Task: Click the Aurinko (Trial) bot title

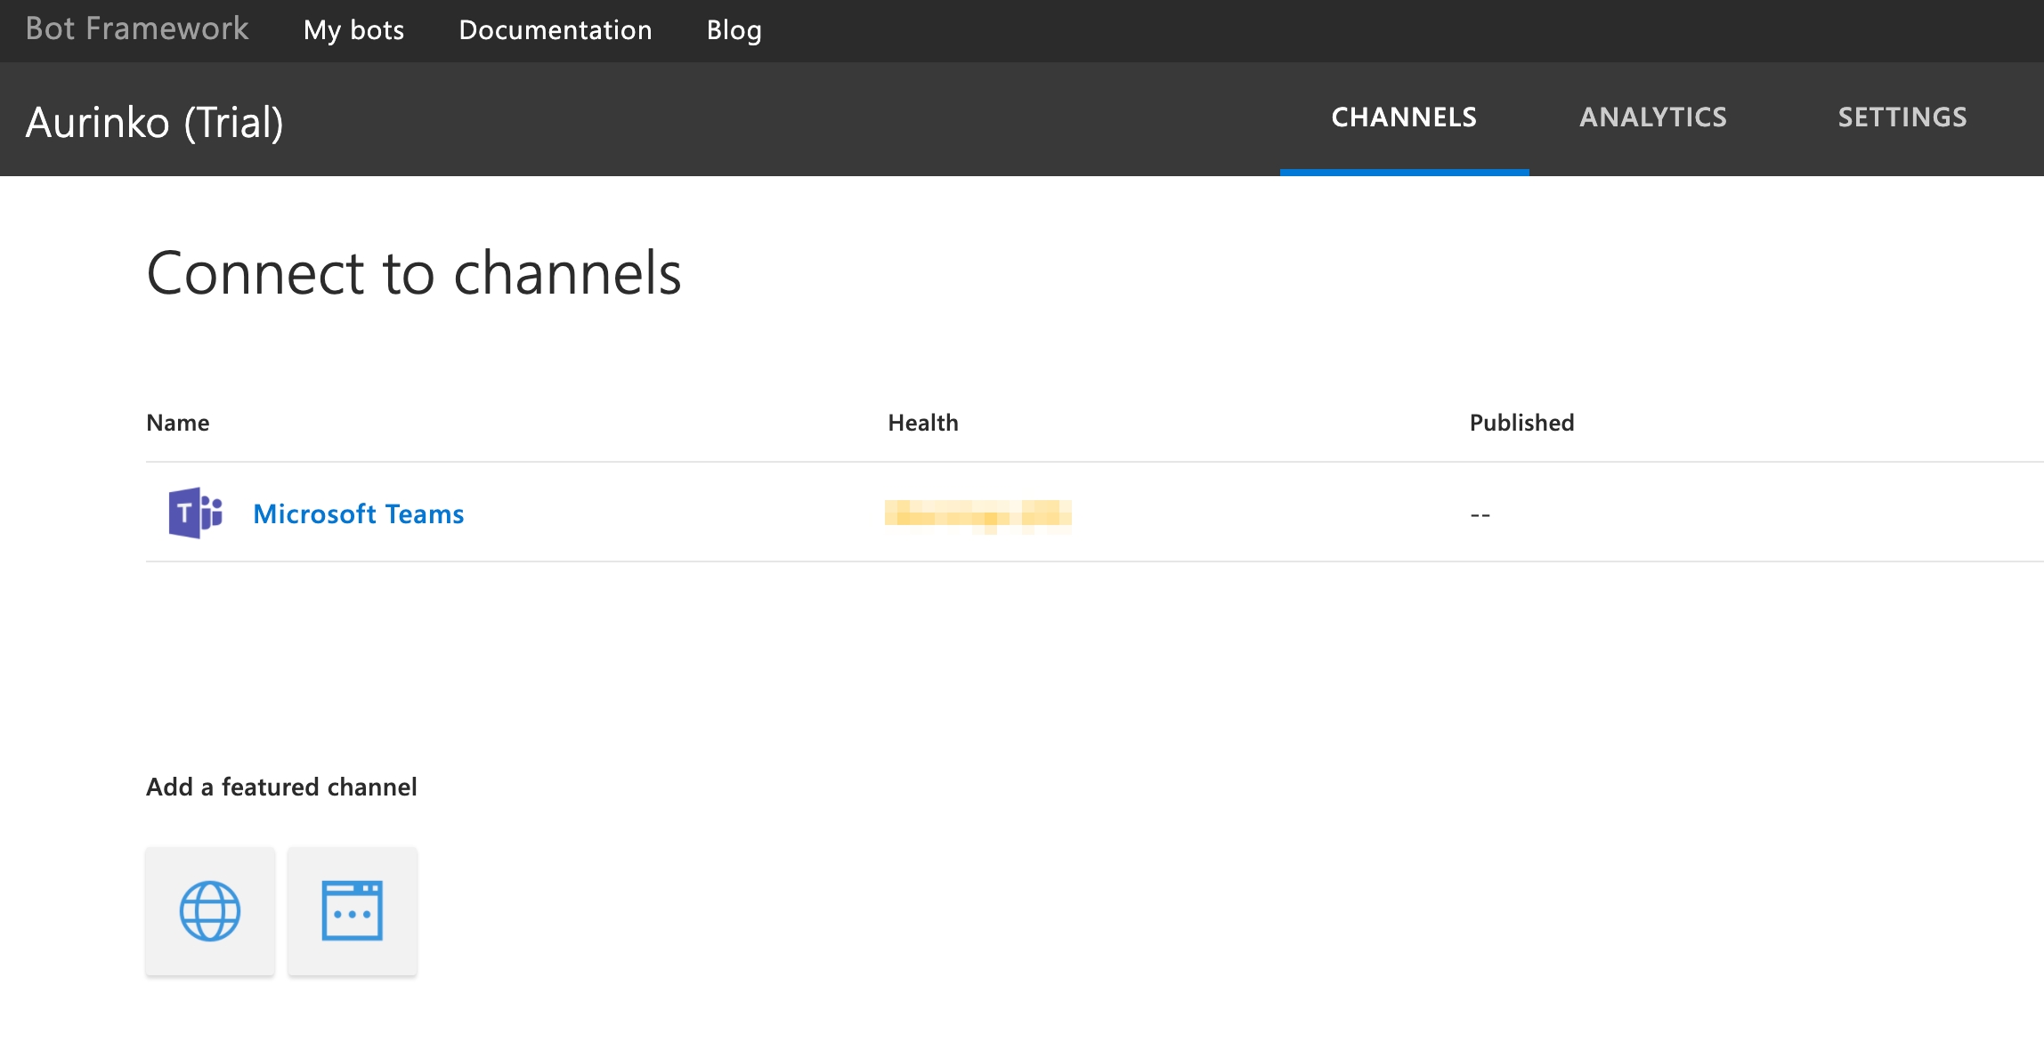Action: [155, 123]
